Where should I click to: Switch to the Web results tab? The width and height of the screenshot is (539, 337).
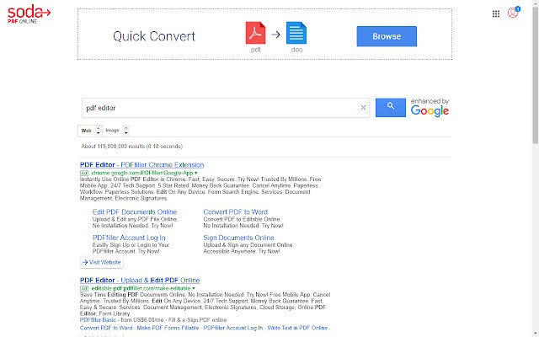[86, 131]
